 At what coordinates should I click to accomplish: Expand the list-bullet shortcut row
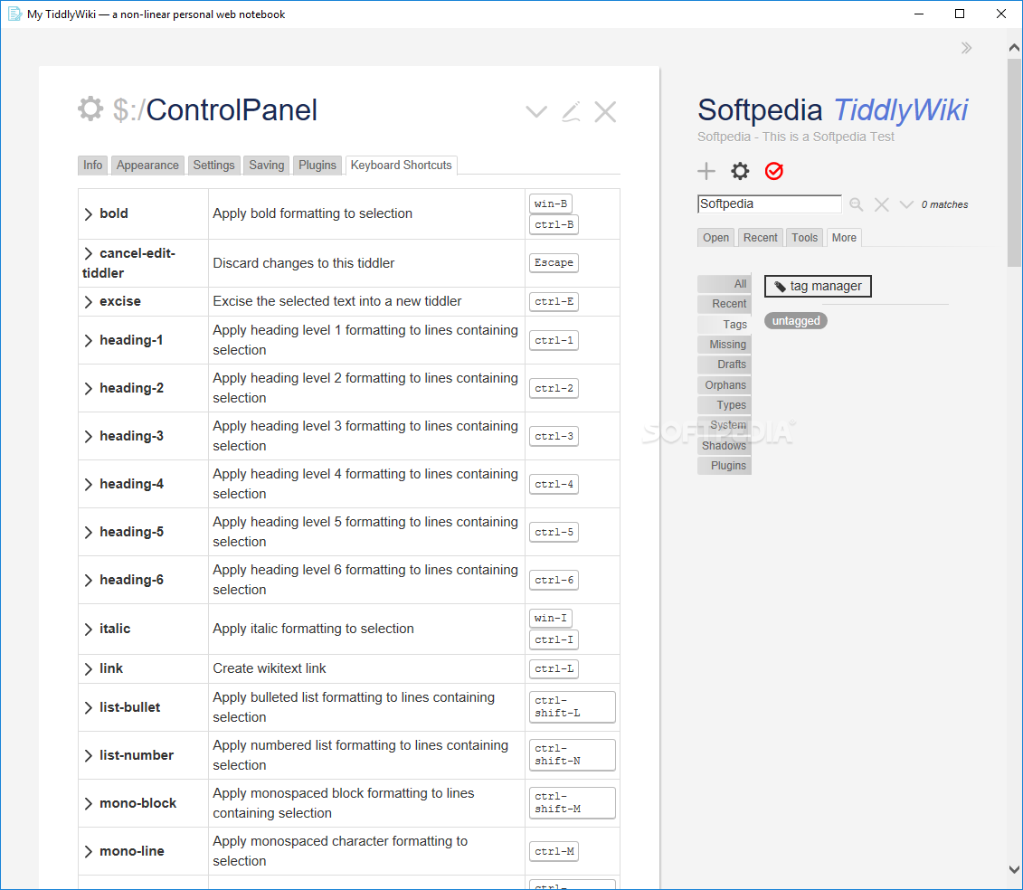89,707
